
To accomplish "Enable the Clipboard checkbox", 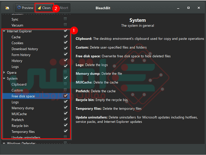I will tap(65, 84).
